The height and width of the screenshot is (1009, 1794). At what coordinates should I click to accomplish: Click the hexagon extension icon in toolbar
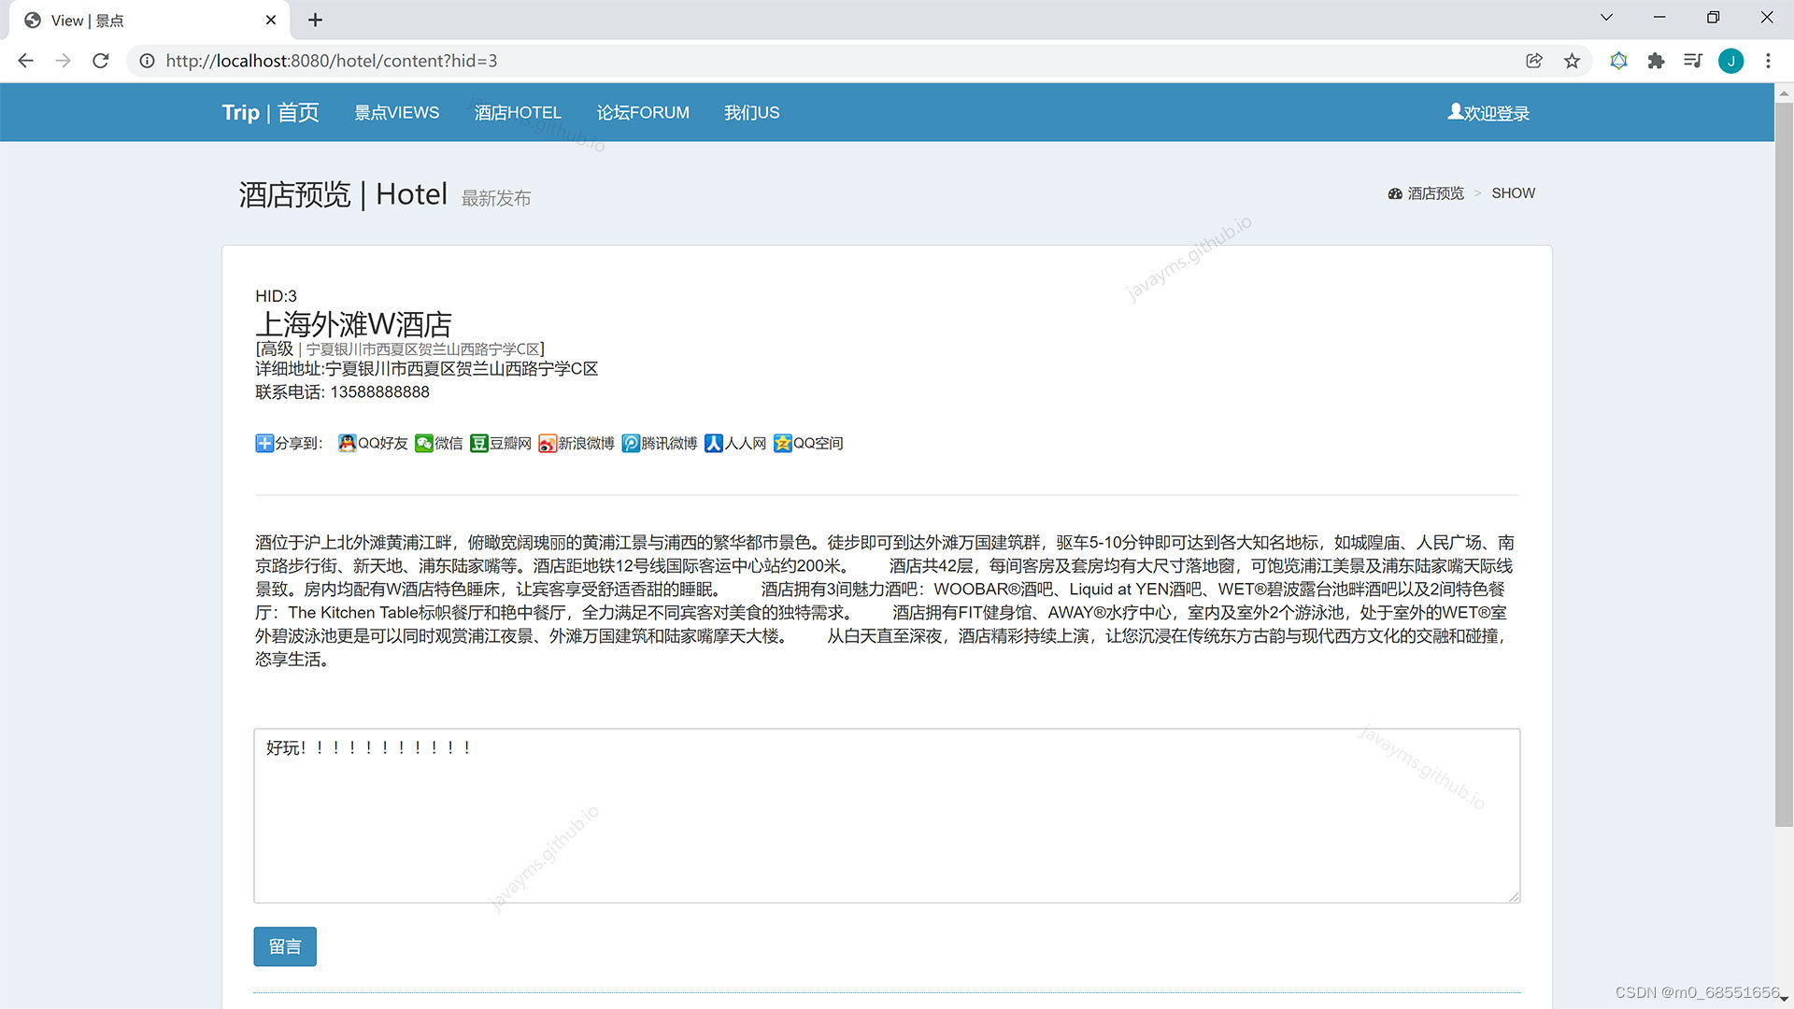1618,61
